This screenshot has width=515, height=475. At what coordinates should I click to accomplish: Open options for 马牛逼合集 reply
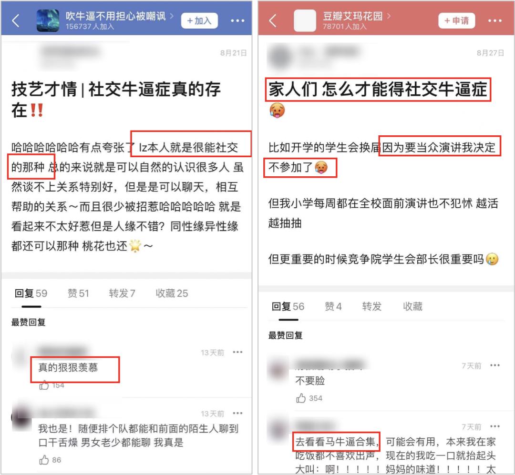pos(494,426)
